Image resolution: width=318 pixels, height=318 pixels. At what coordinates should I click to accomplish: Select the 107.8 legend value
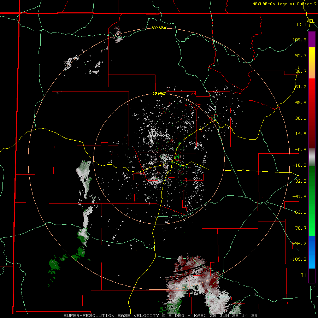coord(299,40)
